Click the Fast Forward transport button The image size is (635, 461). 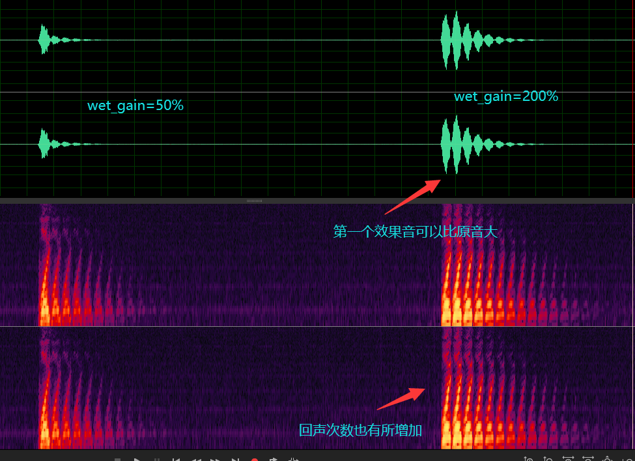pos(216,460)
